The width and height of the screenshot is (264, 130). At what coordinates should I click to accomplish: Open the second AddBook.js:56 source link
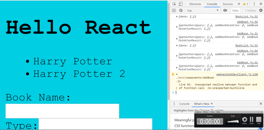pos(247,51)
